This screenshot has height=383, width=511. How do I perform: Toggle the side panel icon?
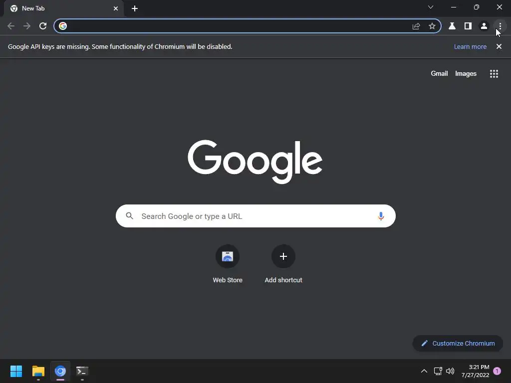(x=468, y=26)
